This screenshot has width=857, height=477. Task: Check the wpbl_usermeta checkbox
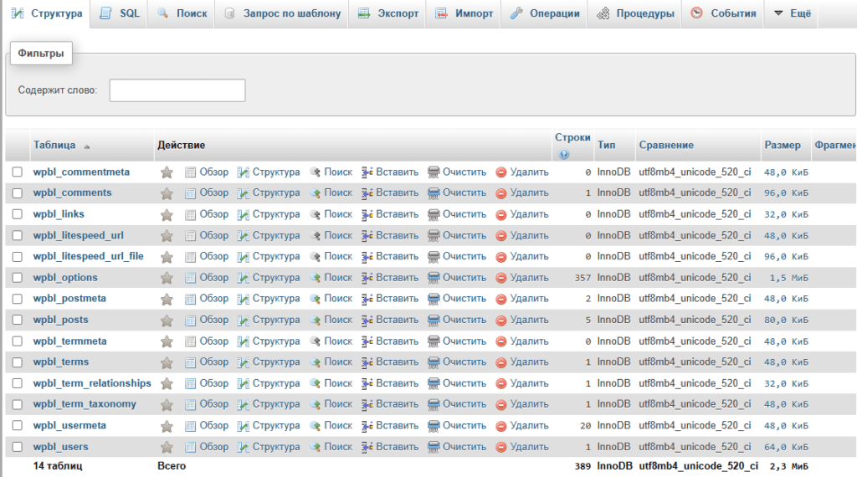pos(18,426)
